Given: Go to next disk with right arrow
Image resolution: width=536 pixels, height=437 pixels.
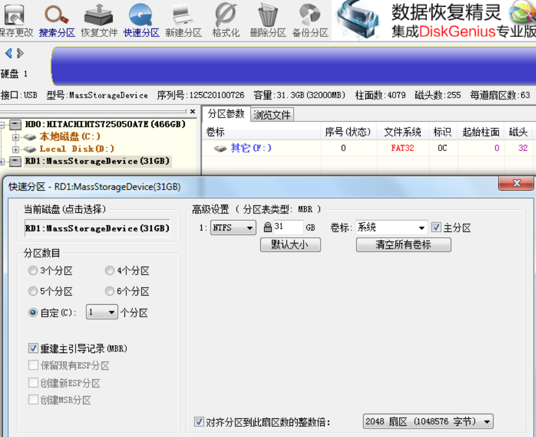Looking at the screenshot, I should [20, 53].
